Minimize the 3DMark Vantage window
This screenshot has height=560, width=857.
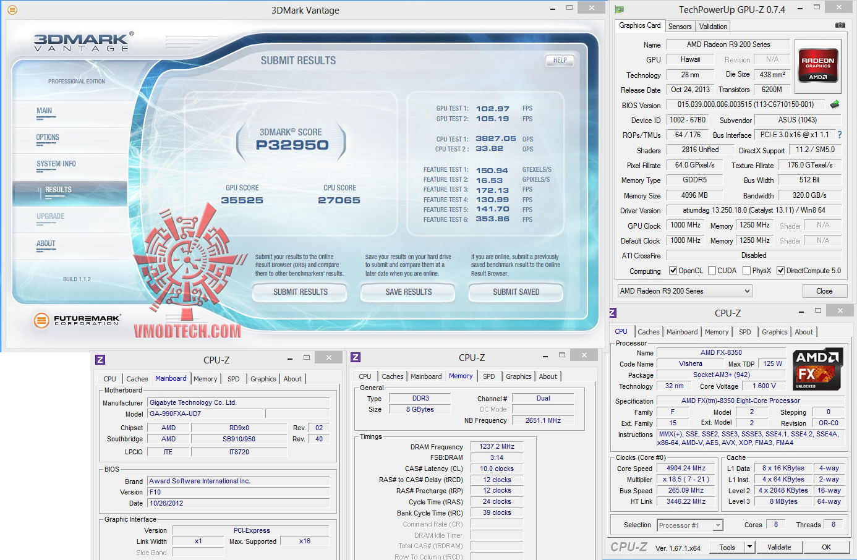552,9
